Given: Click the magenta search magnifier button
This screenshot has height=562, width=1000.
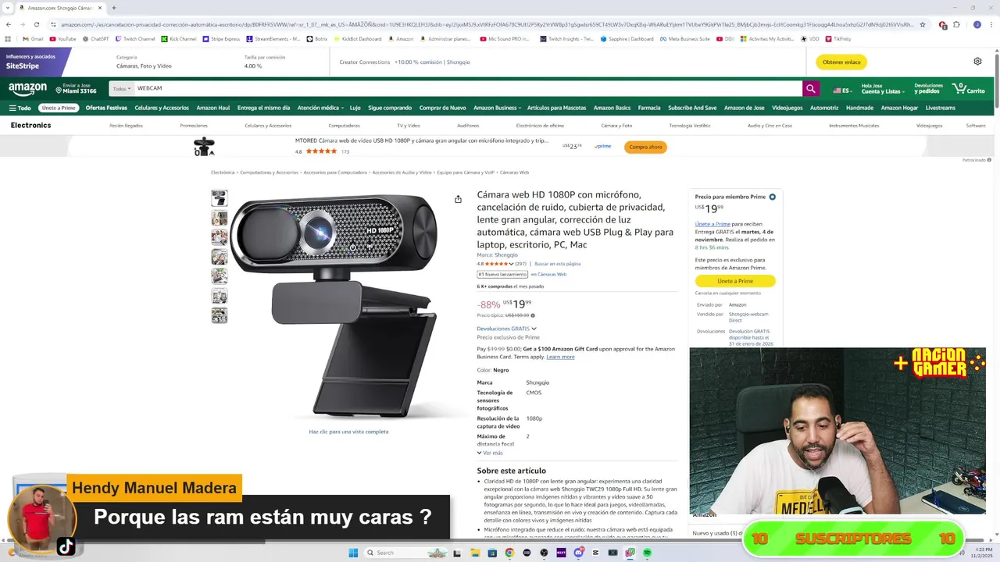Looking at the screenshot, I should coord(811,89).
